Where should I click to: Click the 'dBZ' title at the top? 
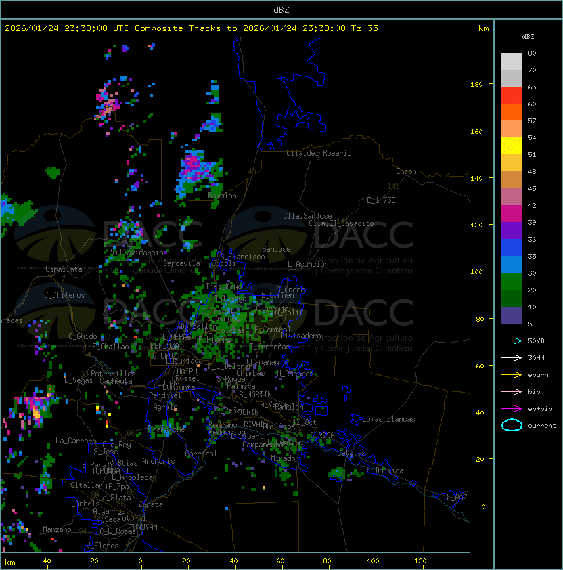click(x=281, y=9)
